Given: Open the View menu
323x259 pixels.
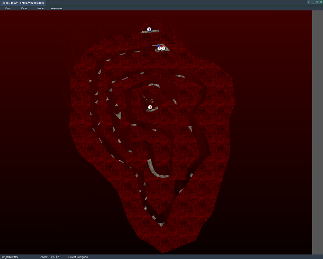Looking at the screenshot, I should tap(40, 8).
